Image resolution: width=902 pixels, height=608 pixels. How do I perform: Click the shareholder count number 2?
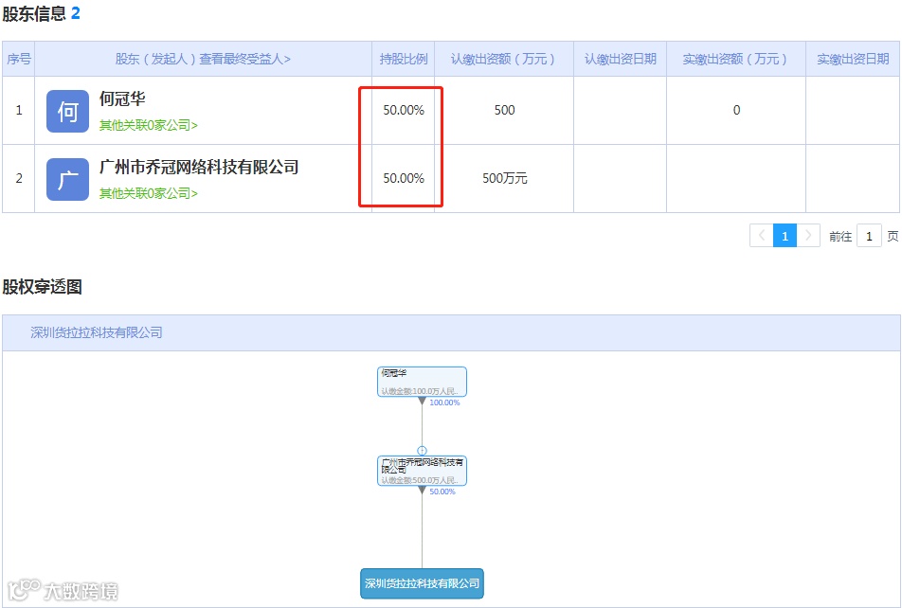tap(76, 14)
